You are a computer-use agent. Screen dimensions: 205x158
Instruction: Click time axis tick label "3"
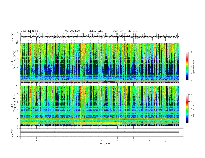click(69, 141)
